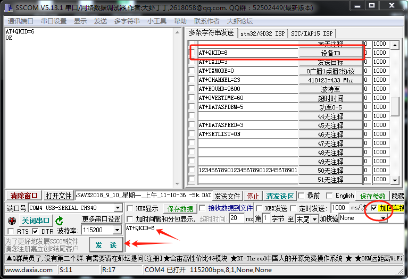The height and width of the screenshot is (279, 408).
Task: Open the 末尾 byte range dropdown
Action: (x=314, y=219)
